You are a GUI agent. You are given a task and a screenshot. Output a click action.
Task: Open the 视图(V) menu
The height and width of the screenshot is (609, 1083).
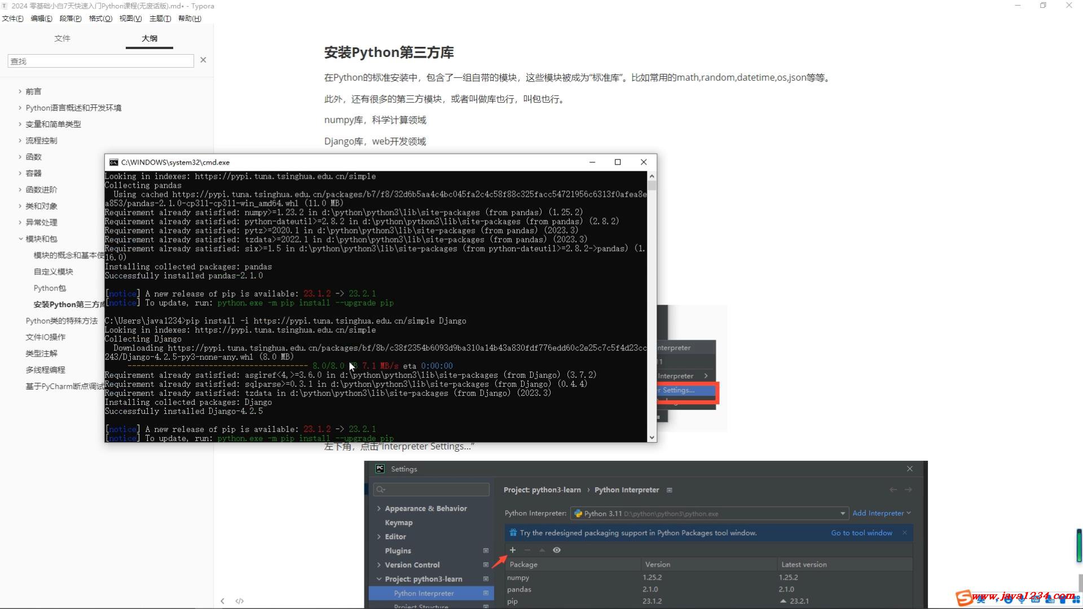[130, 19]
